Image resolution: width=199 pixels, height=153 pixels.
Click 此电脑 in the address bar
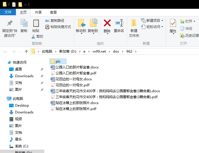tap(47, 51)
